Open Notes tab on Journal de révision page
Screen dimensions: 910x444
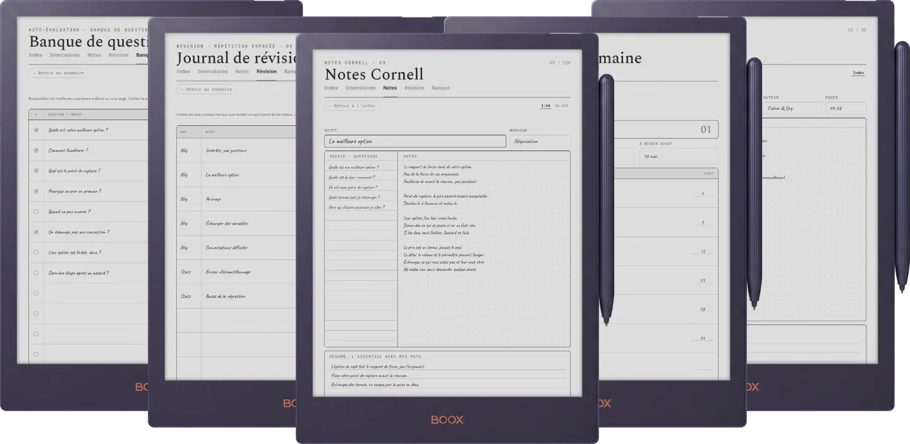[x=242, y=71]
